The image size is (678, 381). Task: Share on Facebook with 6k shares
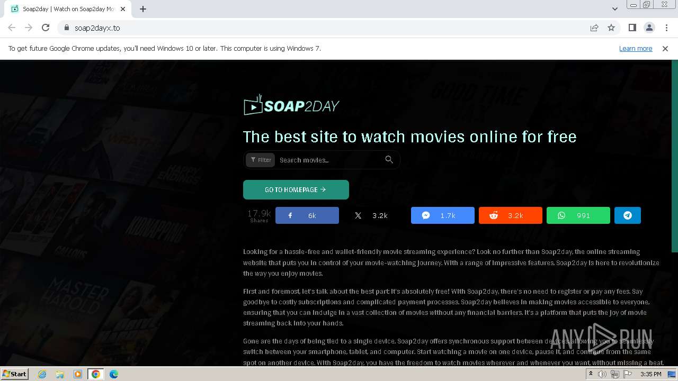point(307,215)
